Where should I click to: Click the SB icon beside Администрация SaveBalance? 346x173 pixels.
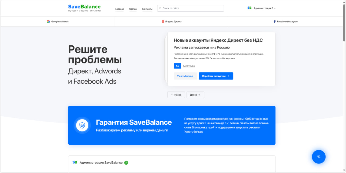click(x=75, y=162)
